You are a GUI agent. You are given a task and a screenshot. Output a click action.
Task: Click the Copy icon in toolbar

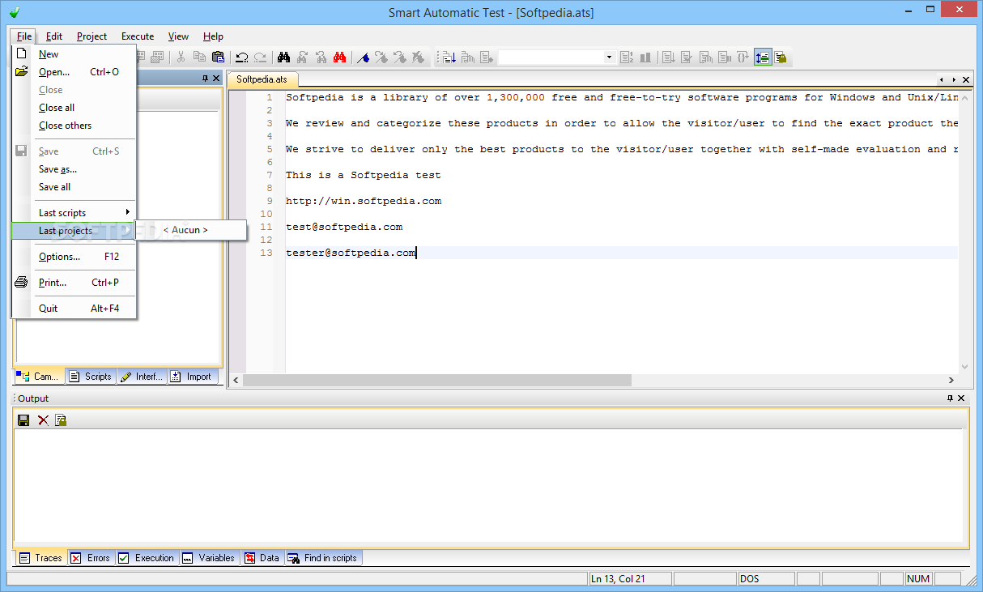(200, 57)
